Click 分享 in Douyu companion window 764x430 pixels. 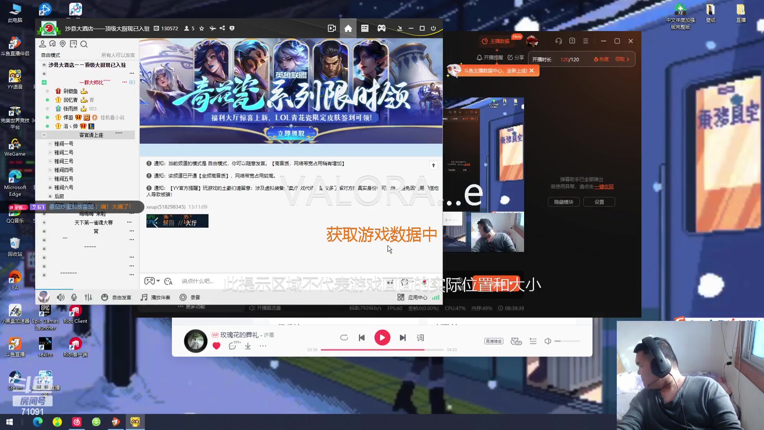(516, 57)
